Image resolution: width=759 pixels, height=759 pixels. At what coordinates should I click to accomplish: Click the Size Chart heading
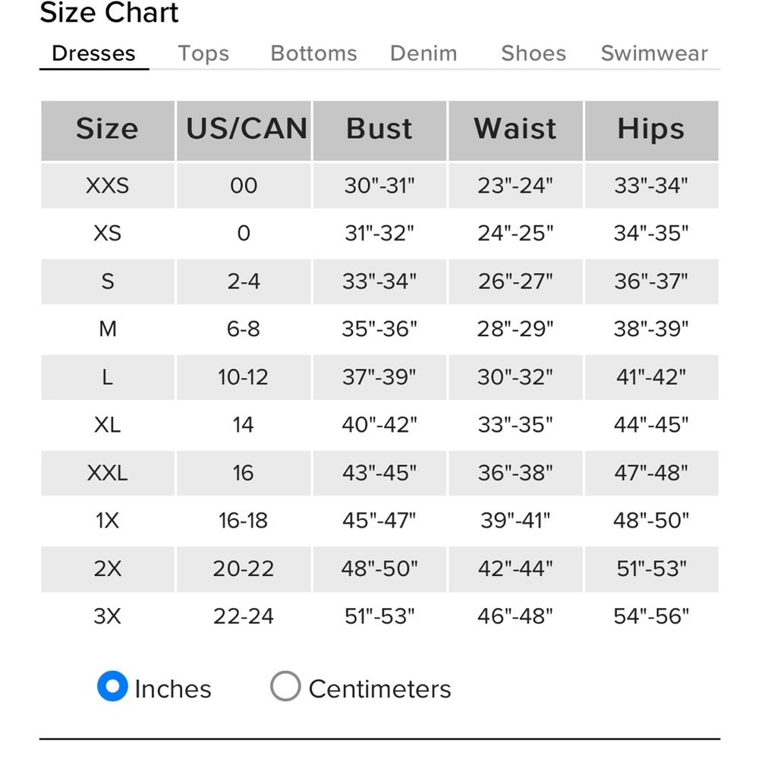[109, 13]
